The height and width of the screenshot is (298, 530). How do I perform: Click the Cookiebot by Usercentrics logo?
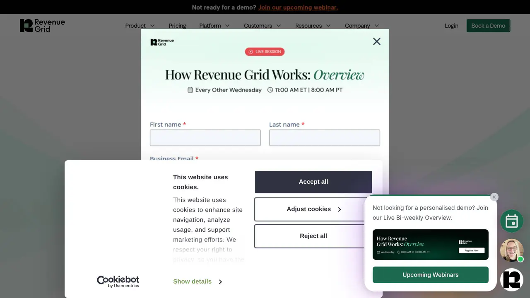[x=118, y=281]
